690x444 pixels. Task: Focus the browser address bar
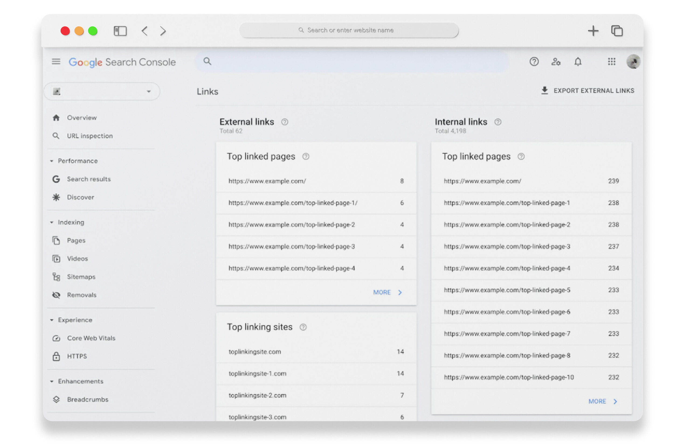[x=349, y=30]
